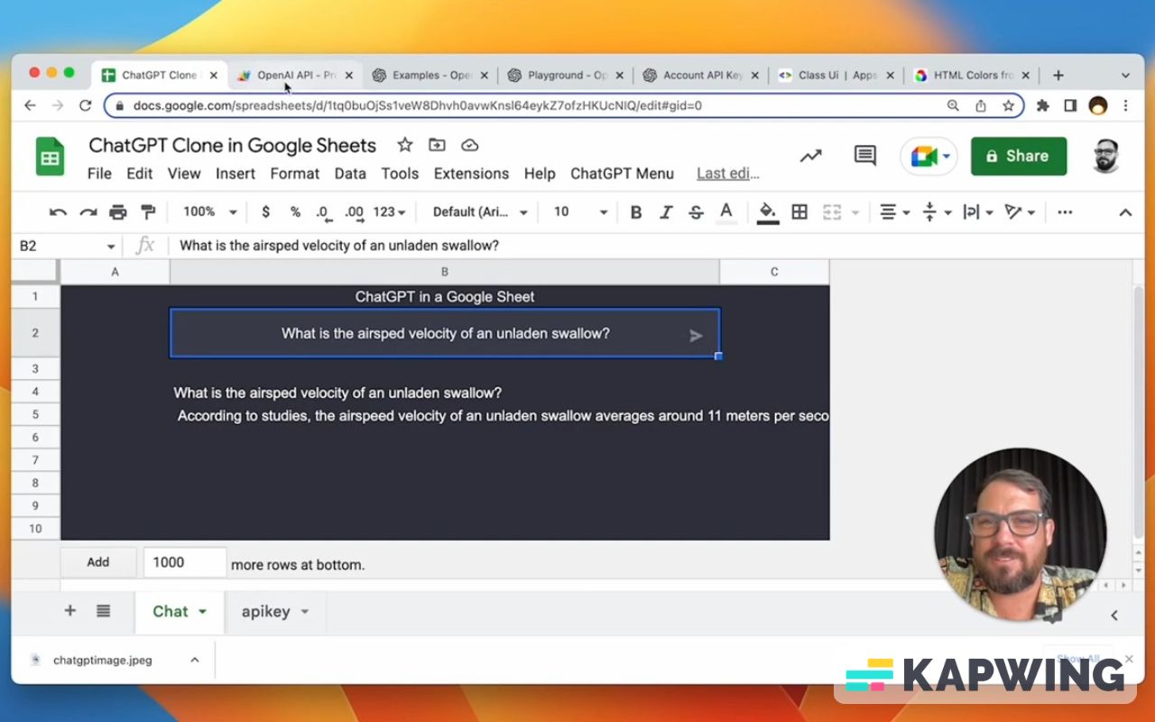Open the comment history icon
This screenshot has width=1155, height=722.
coord(864,156)
